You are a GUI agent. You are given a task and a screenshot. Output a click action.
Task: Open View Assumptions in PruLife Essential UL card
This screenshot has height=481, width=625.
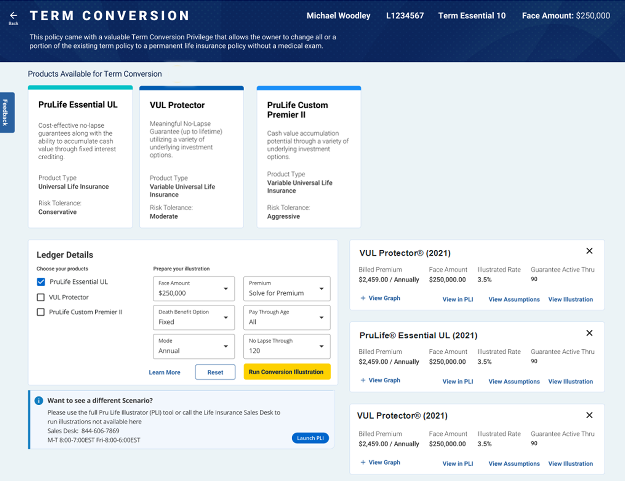click(x=514, y=381)
